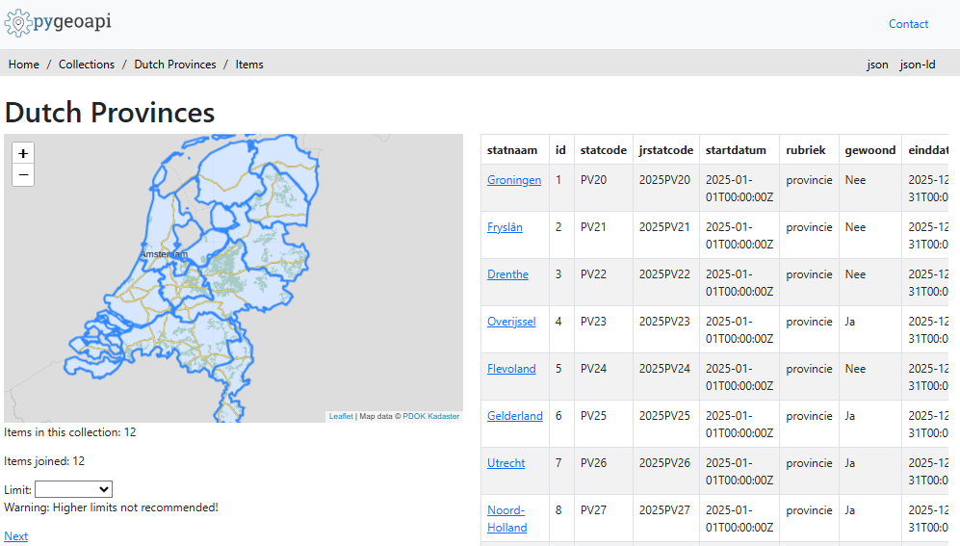The width and height of the screenshot is (960, 546).
Task: Open Dutch Provinces breadcrumb
Action: click(x=175, y=65)
